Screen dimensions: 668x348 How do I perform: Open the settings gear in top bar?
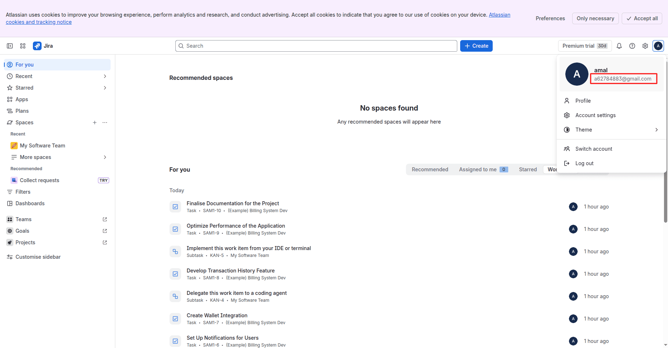click(x=645, y=46)
